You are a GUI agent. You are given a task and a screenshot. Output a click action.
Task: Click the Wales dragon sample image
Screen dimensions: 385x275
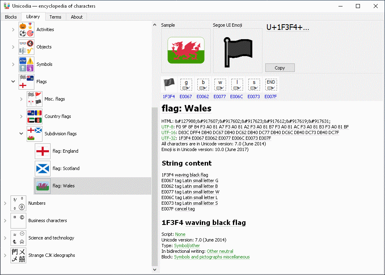pyautogui.click(x=186, y=50)
